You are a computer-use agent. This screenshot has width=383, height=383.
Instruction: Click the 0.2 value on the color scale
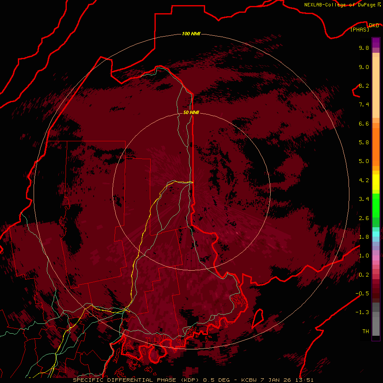[x=364, y=274]
